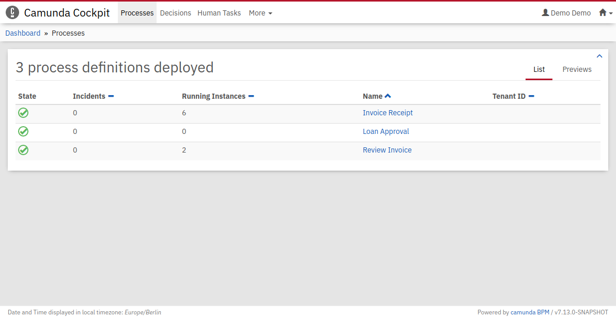Open the Loan Approval process link
616x318 pixels.
386,131
